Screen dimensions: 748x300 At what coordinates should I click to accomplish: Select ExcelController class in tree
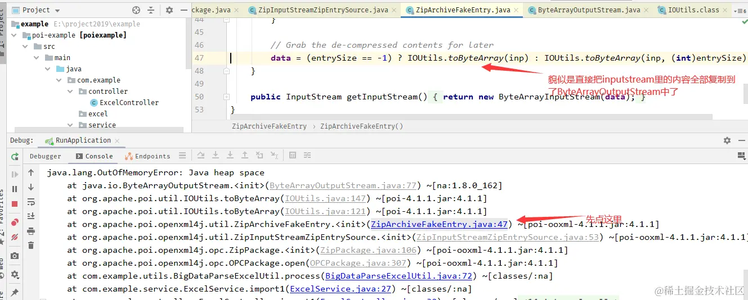tap(124, 103)
